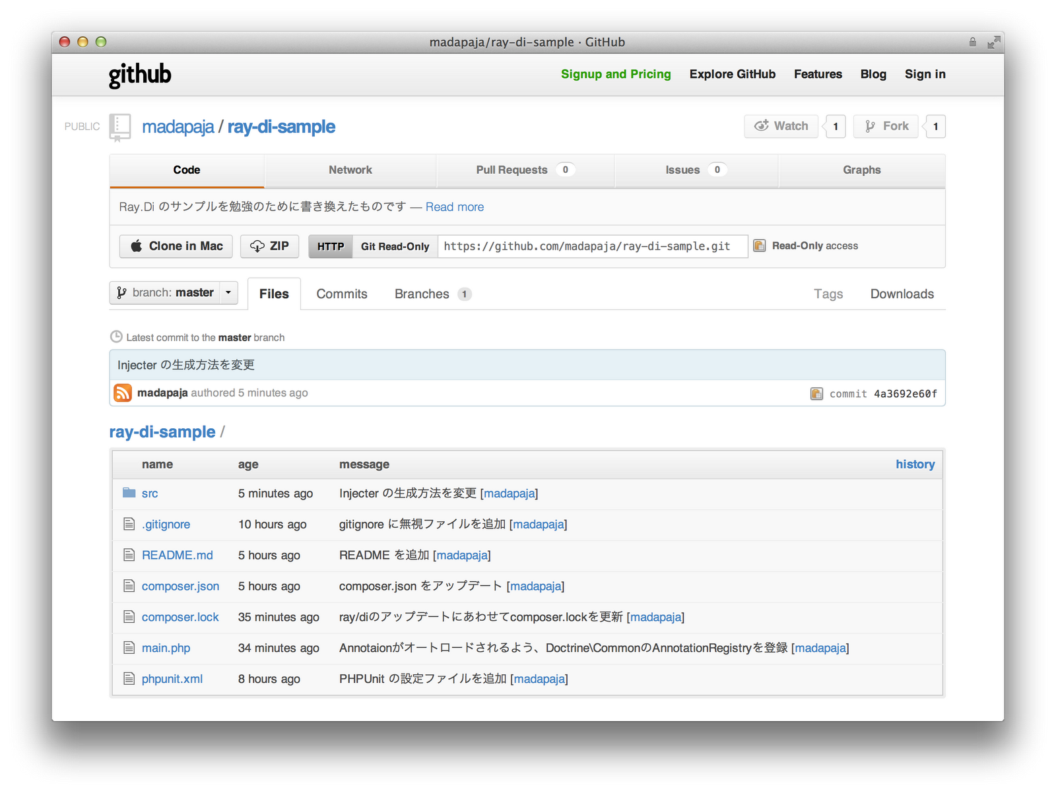
Task: Click the Watch button
Action: point(781,126)
